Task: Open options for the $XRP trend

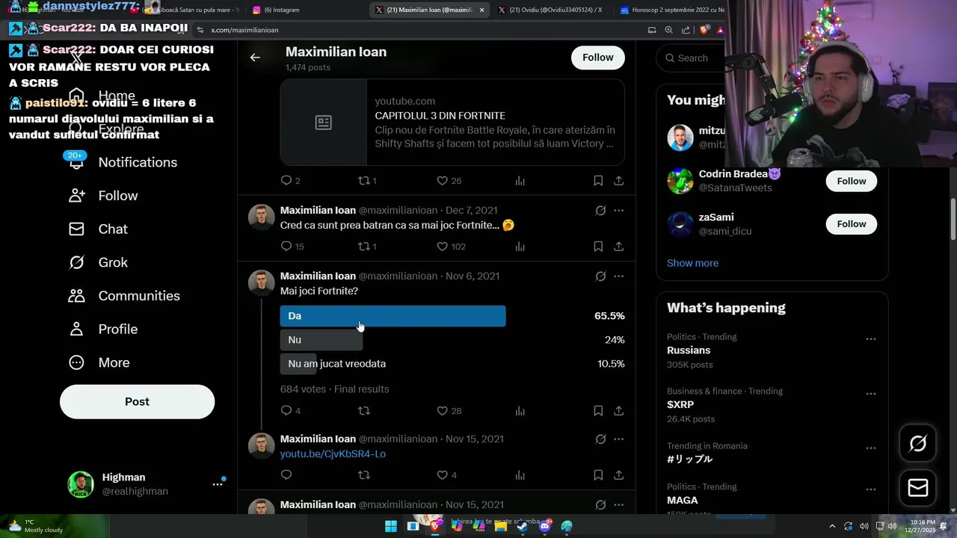Action: 871,394
